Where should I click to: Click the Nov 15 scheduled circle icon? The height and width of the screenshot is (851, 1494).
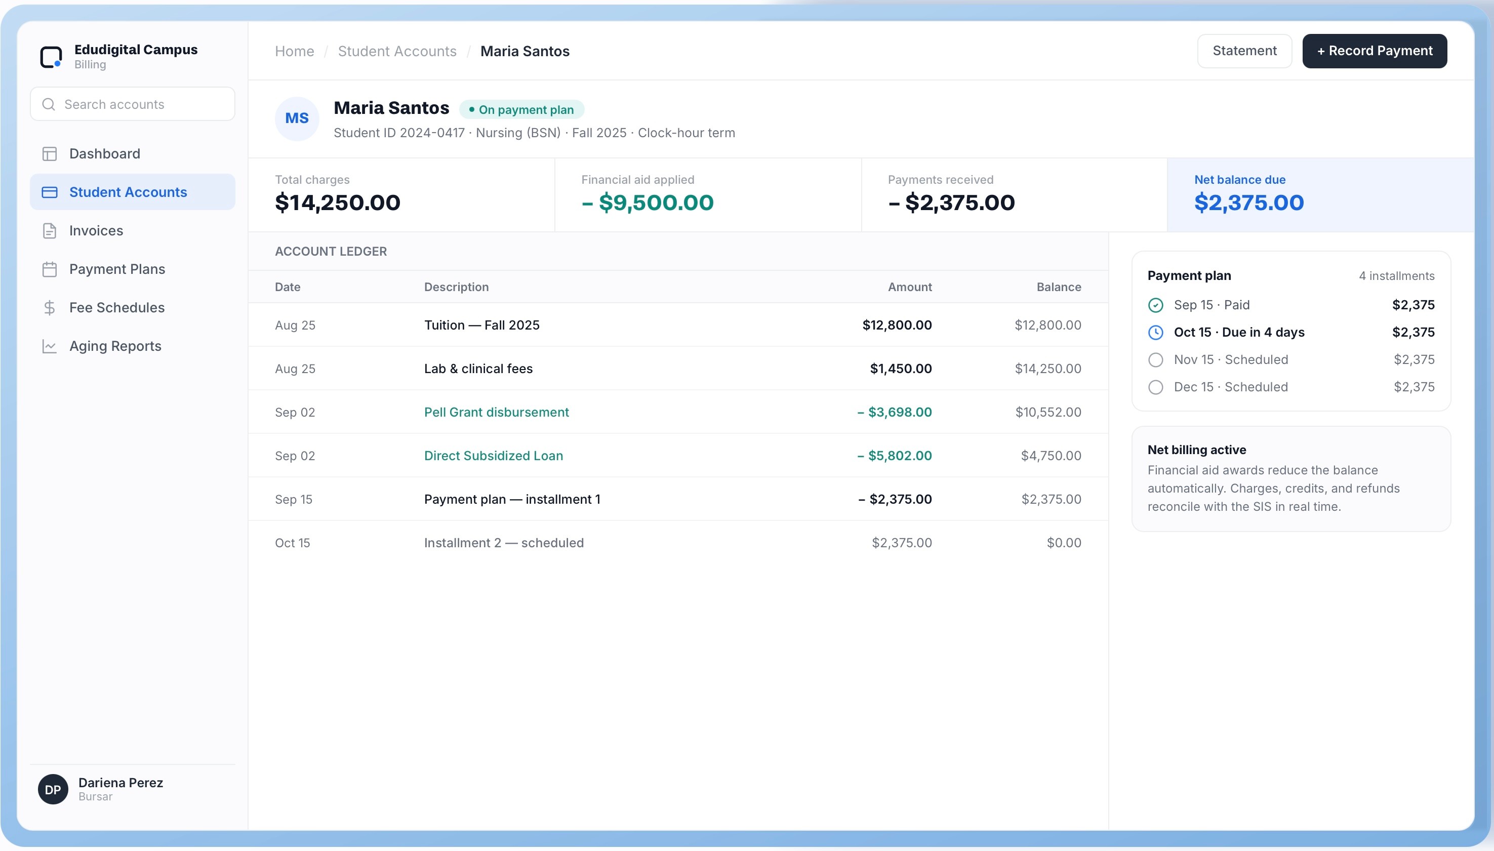(x=1156, y=360)
